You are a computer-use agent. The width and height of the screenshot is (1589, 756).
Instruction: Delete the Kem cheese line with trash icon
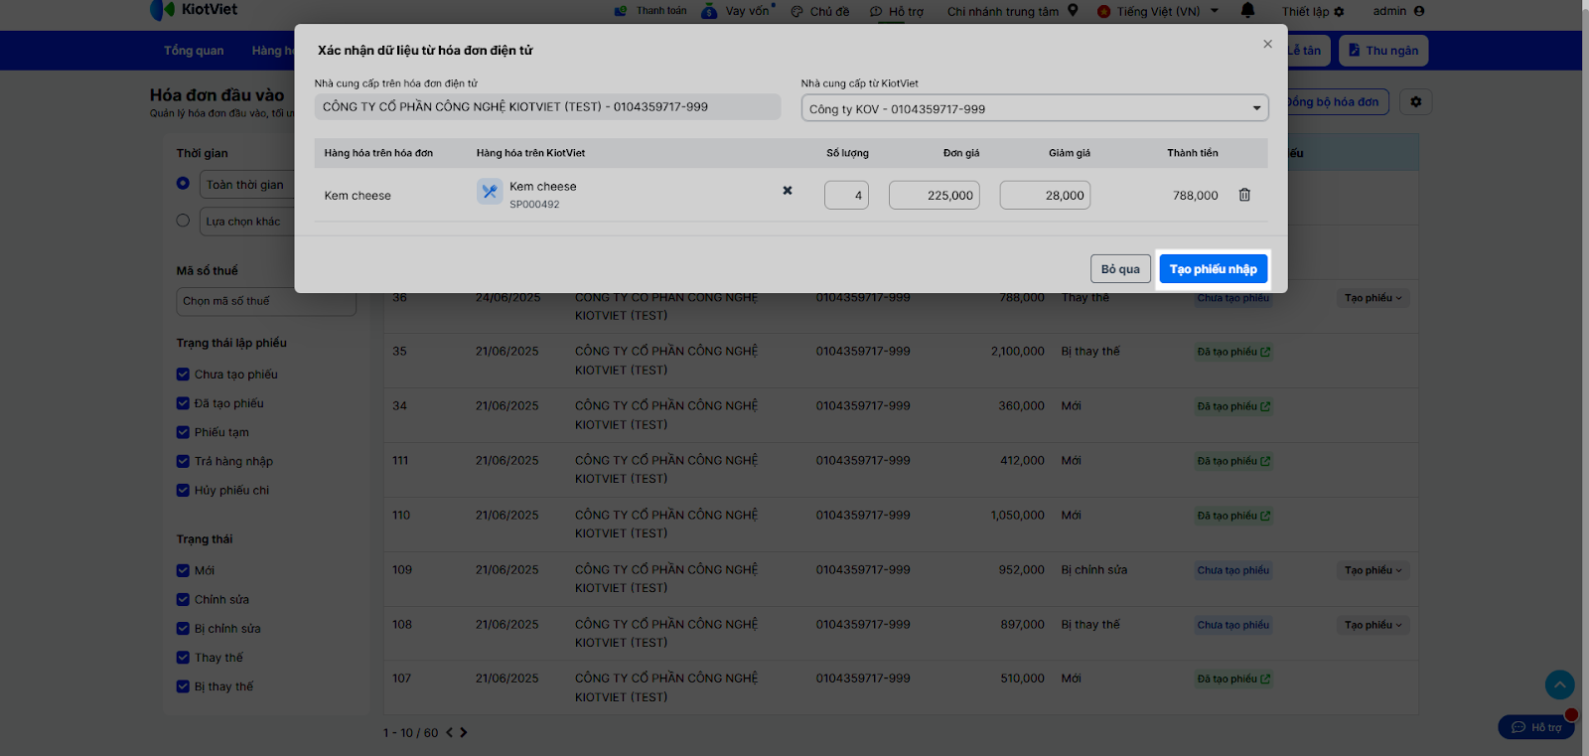(1244, 195)
